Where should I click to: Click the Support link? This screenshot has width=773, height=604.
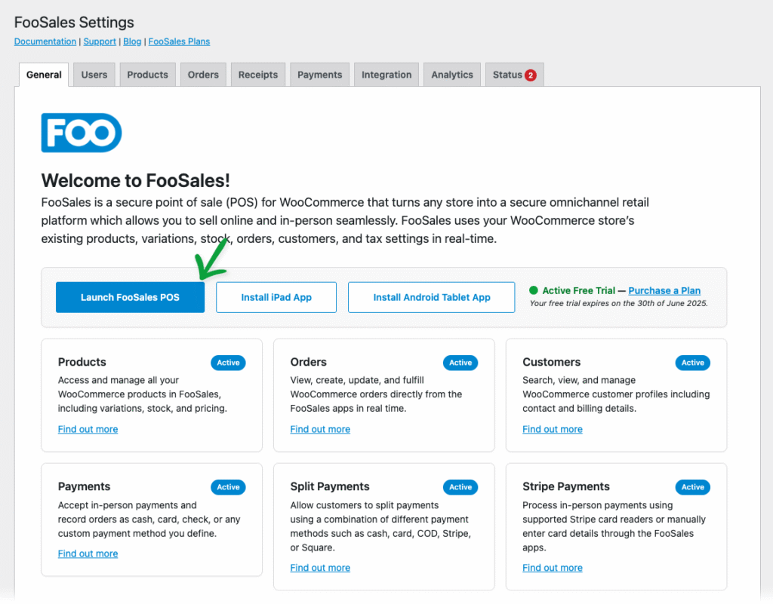click(x=100, y=41)
